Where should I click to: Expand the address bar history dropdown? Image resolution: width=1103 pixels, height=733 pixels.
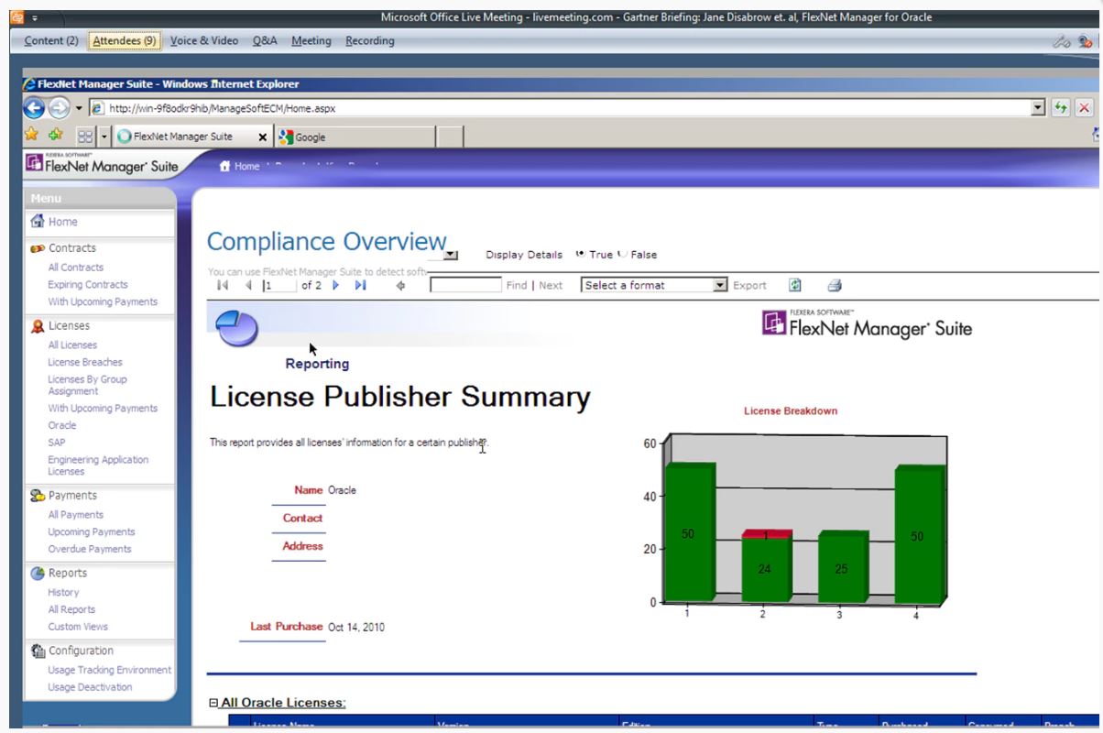(1038, 108)
